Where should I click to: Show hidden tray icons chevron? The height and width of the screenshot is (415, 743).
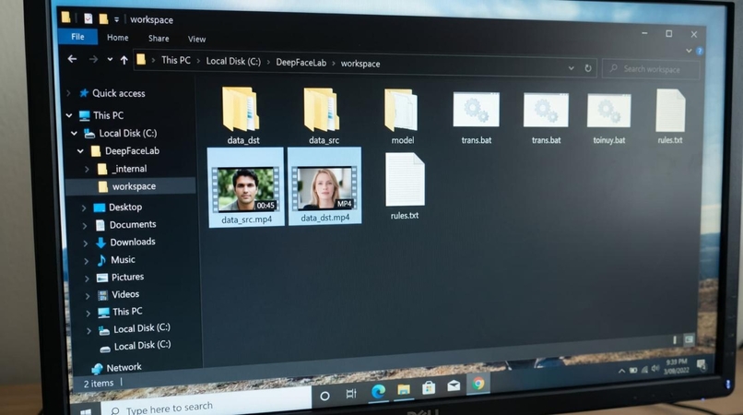click(621, 372)
